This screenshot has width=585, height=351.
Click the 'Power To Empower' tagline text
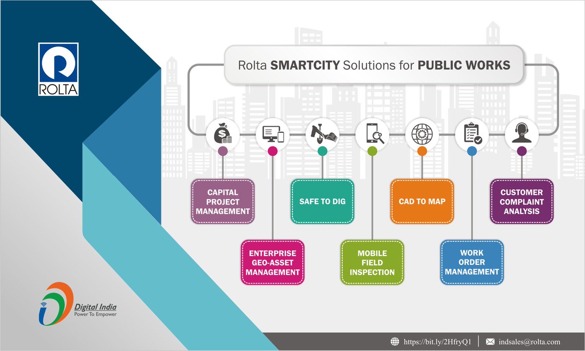click(95, 314)
